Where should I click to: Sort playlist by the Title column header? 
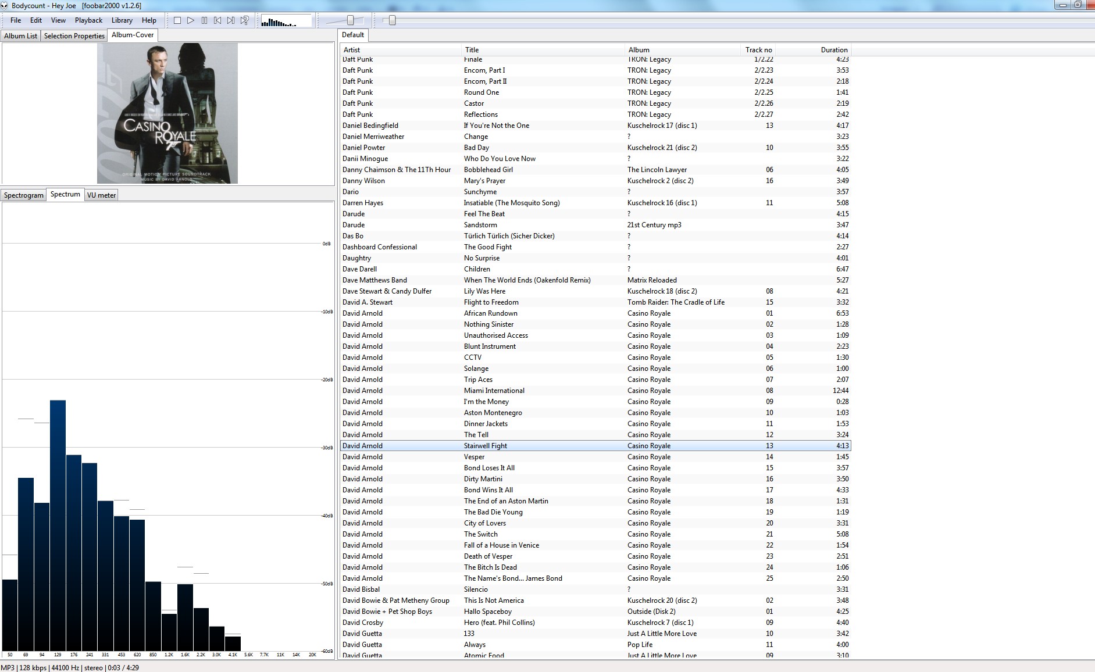(x=543, y=50)
